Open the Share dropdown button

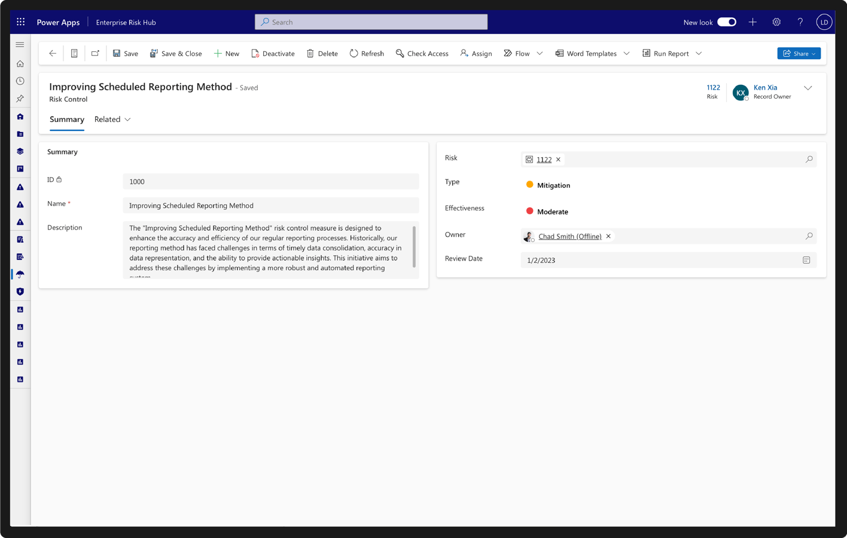799,53
